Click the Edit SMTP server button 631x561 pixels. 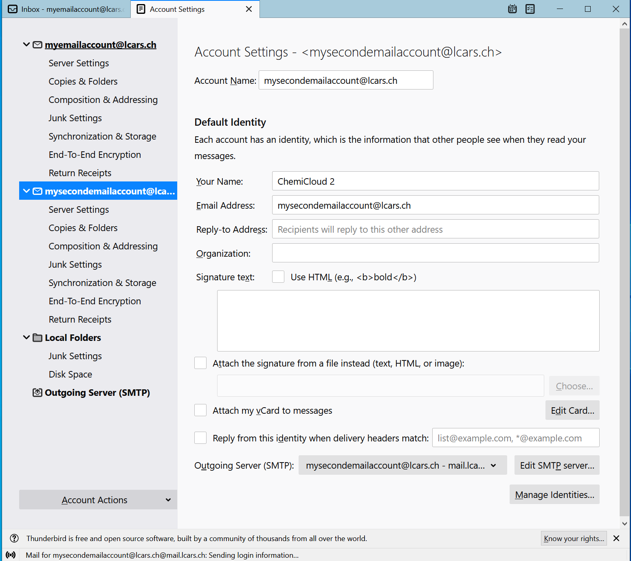pos(556,465)
